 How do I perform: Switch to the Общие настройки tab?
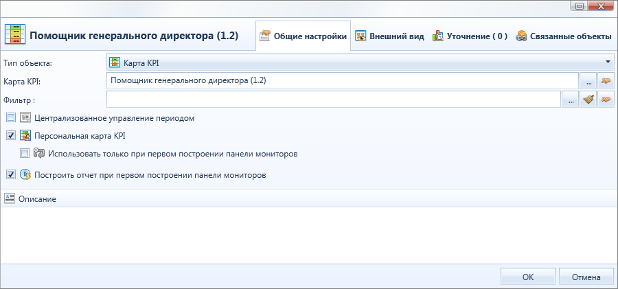click(303, 36)
